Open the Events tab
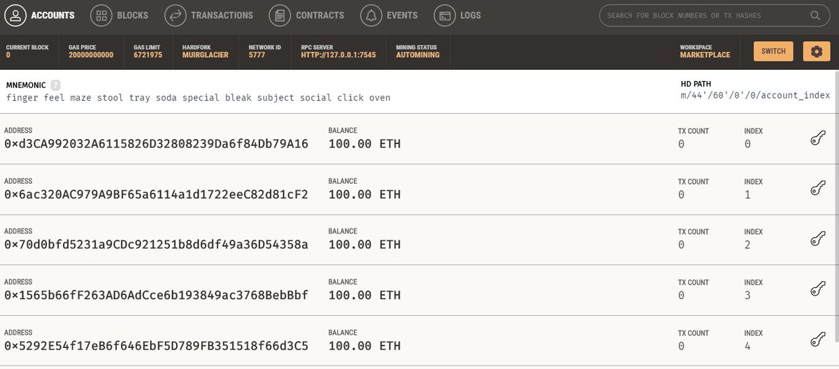 389,15
